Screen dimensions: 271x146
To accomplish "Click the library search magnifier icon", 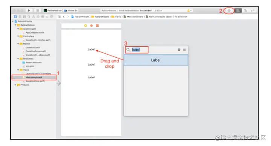I will point(128,50).
